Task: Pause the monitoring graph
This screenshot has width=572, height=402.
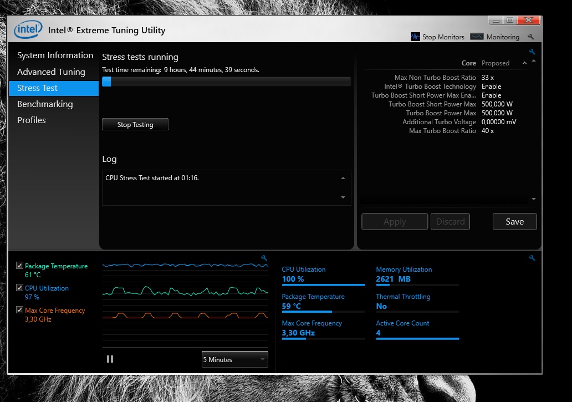Action: click(110, 359)
